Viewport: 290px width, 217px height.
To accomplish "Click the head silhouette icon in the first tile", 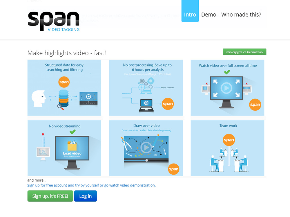I will pyautogui.click(x=39, y=98).
